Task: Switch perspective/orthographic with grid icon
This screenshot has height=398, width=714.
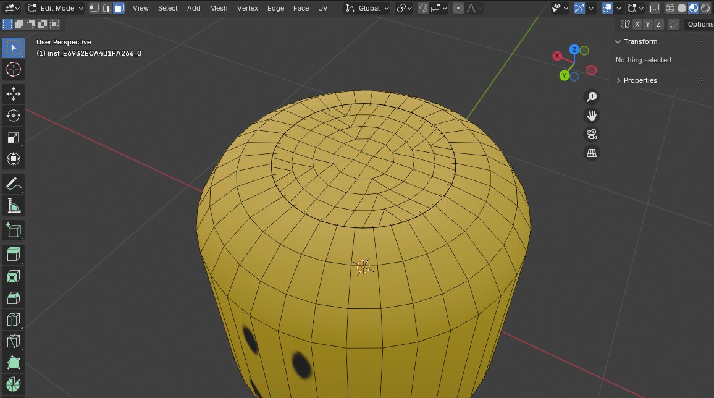Action: tap(592, 153)
